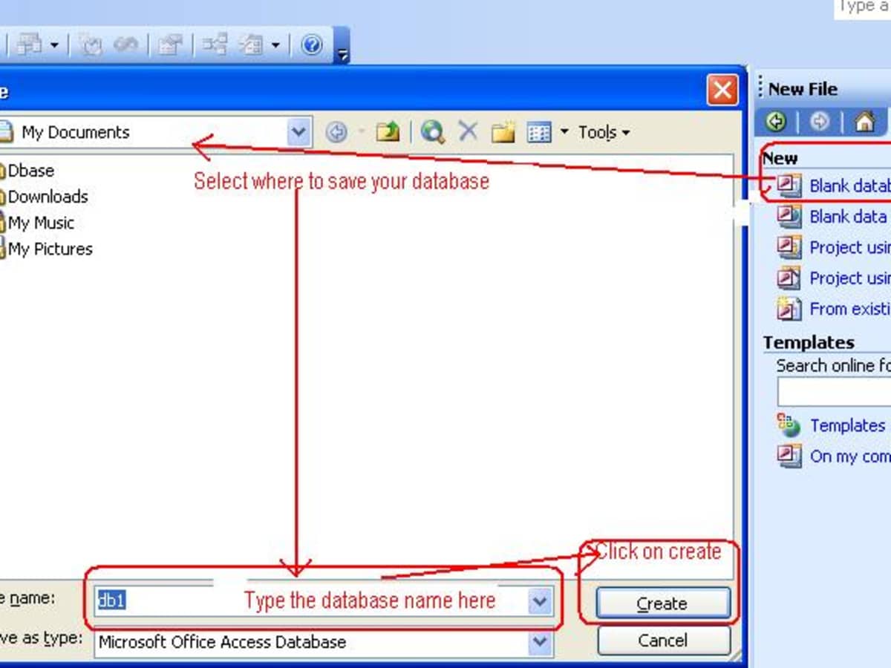Open the file name dropdown arrow

click(x=539, y=603)
